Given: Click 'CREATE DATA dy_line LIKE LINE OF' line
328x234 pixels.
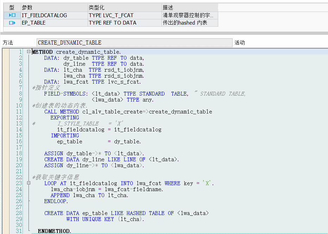Looking at the screenshot, I should click(x=112, y=160).
